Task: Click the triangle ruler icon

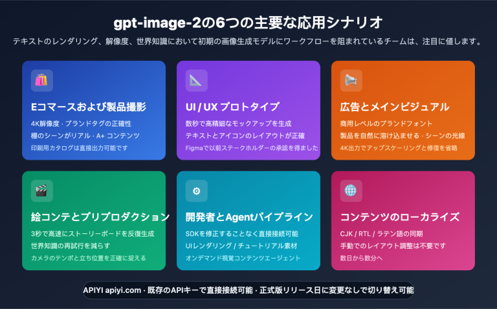Action: (x=196, y=80)
